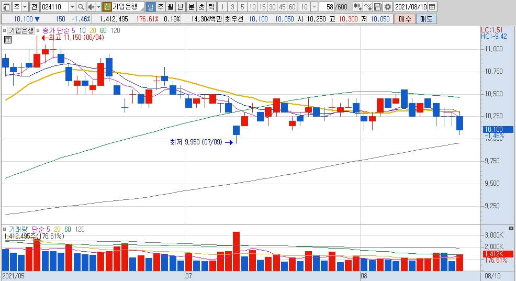Click the current price 10,100
The height and width of the screenshot is (281, 516).
point(24,19)
